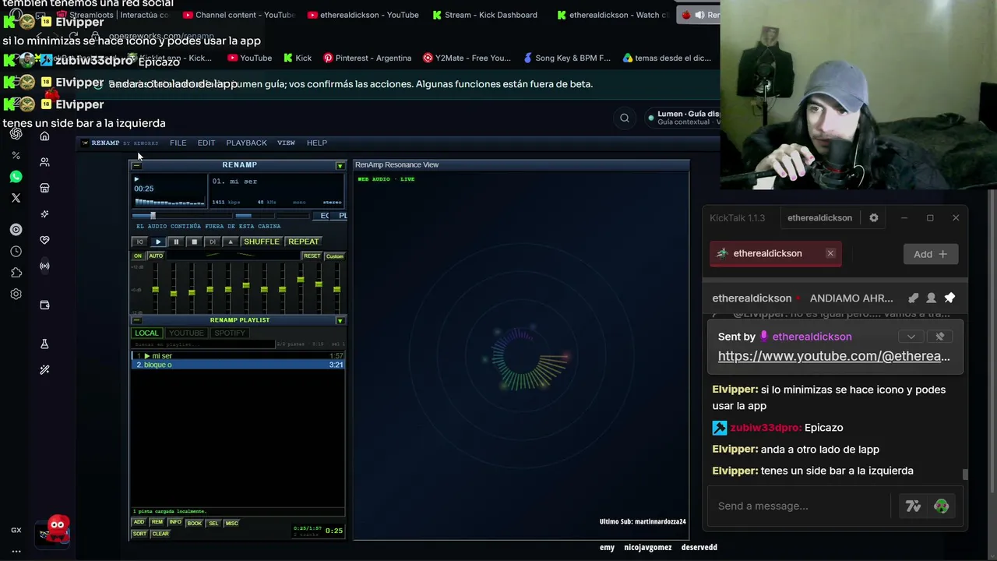Open the pinned YouTube link in KickTalk
The image size is (997, 561).
(834, 356)
